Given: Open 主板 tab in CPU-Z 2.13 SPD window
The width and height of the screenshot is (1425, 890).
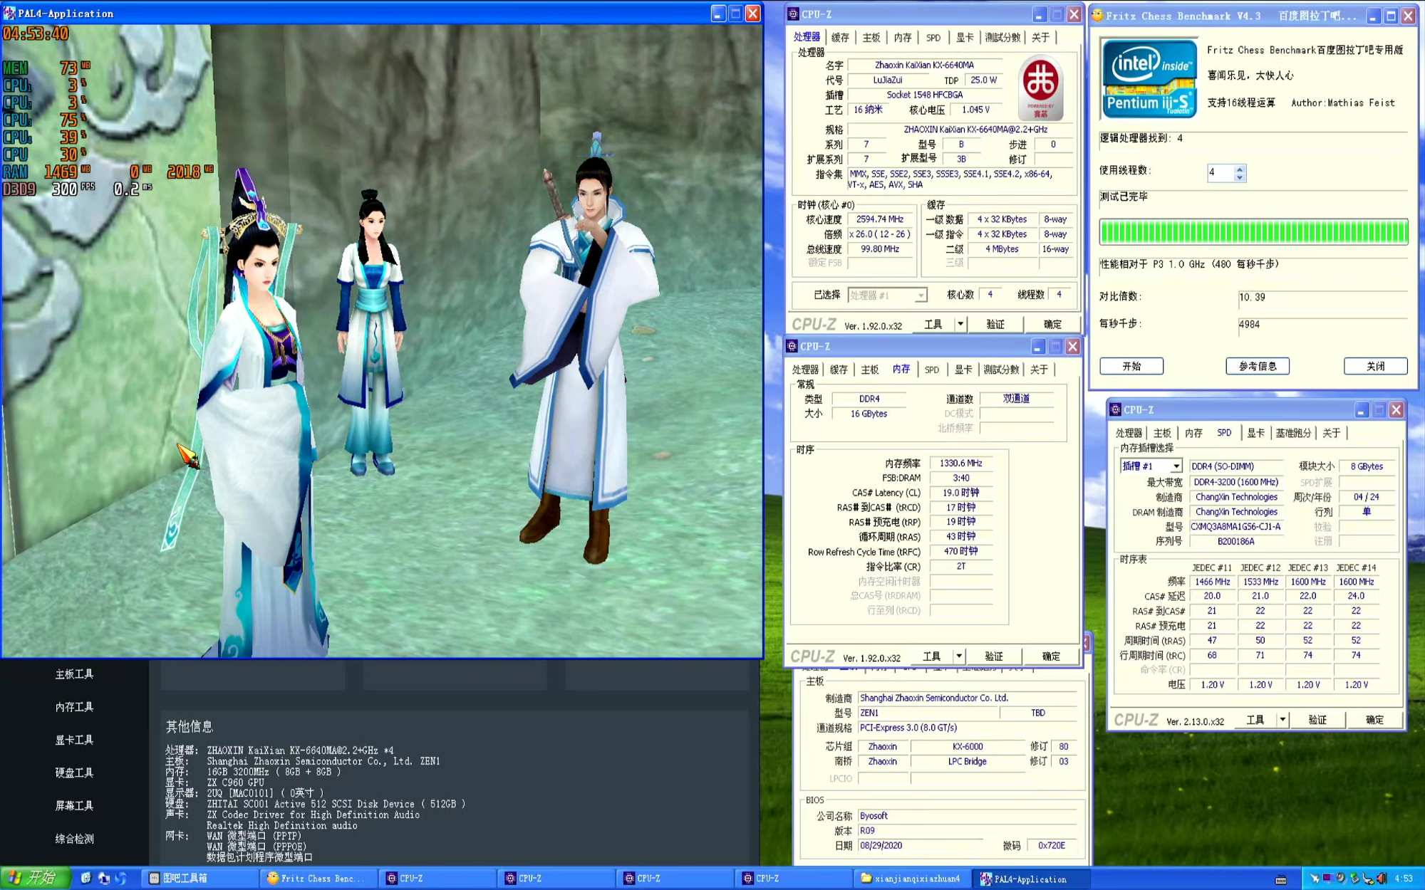Looking at the screenshot, I should coord(1162,433).
